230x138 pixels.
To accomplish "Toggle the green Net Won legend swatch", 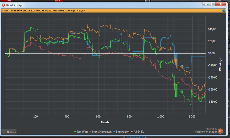I will (x=75, y=132).
